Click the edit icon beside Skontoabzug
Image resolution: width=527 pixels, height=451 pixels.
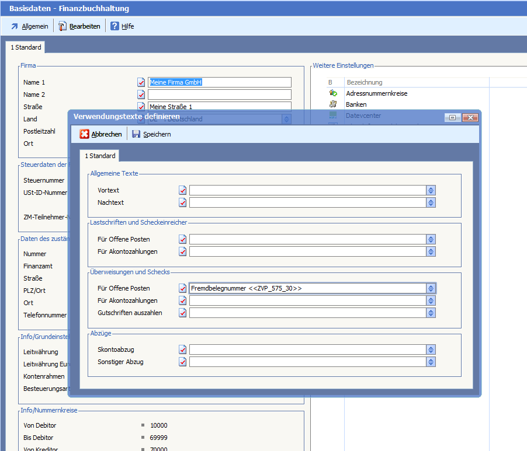(183, 349)
